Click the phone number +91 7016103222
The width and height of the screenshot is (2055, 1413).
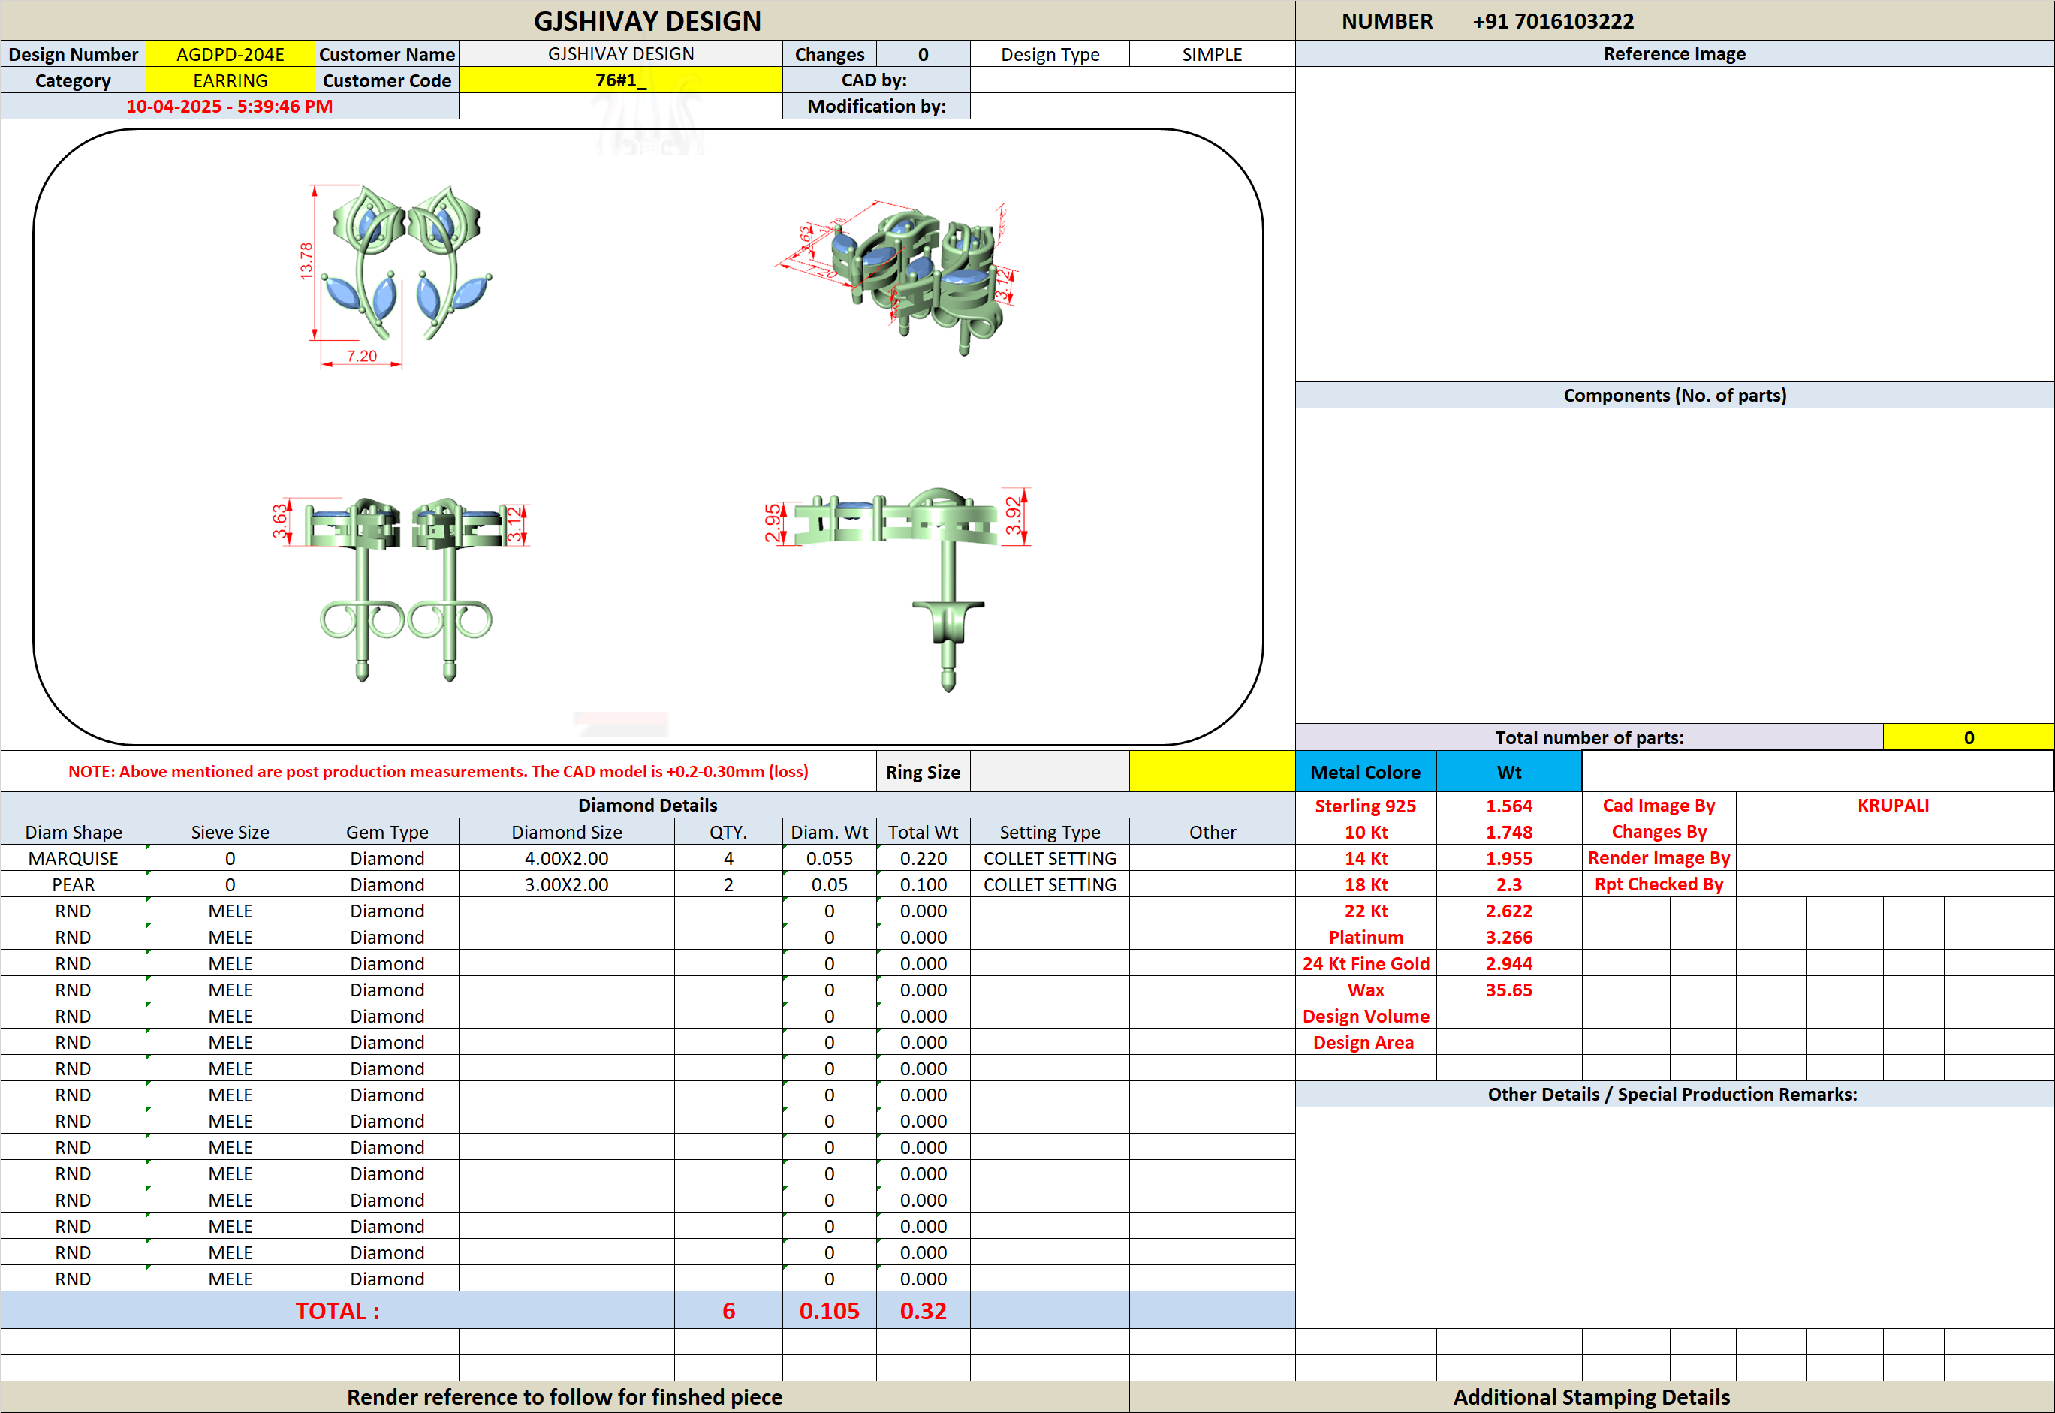1553,21
